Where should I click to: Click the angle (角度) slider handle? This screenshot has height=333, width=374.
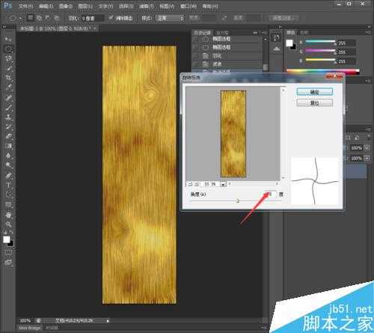[x=236, y=201]
